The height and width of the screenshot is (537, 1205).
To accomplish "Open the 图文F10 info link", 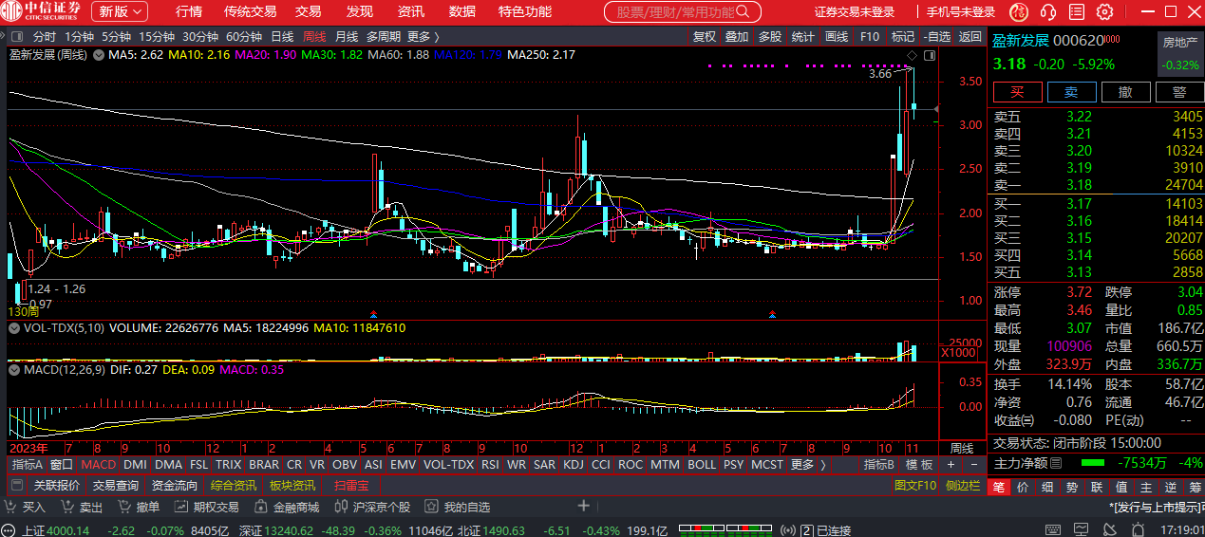I will point(915,485).
